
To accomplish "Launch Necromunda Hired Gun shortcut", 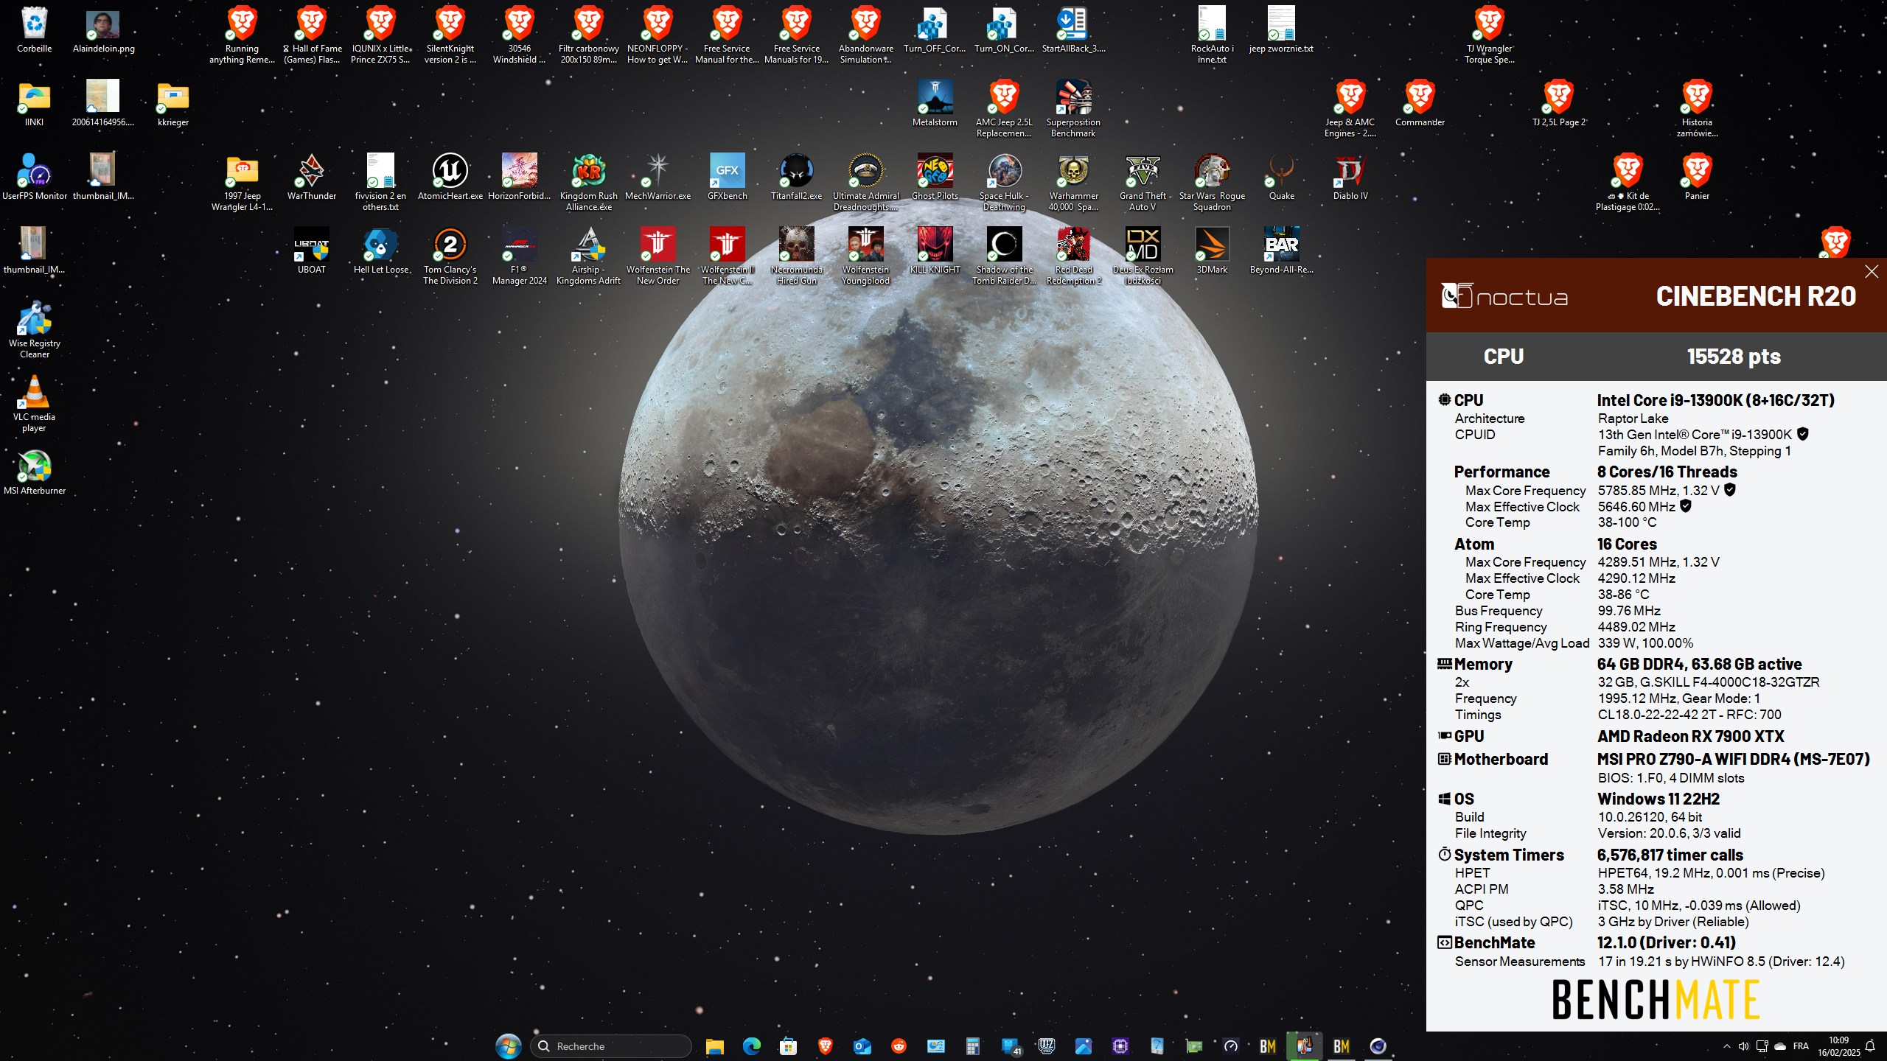I will 797,256.
